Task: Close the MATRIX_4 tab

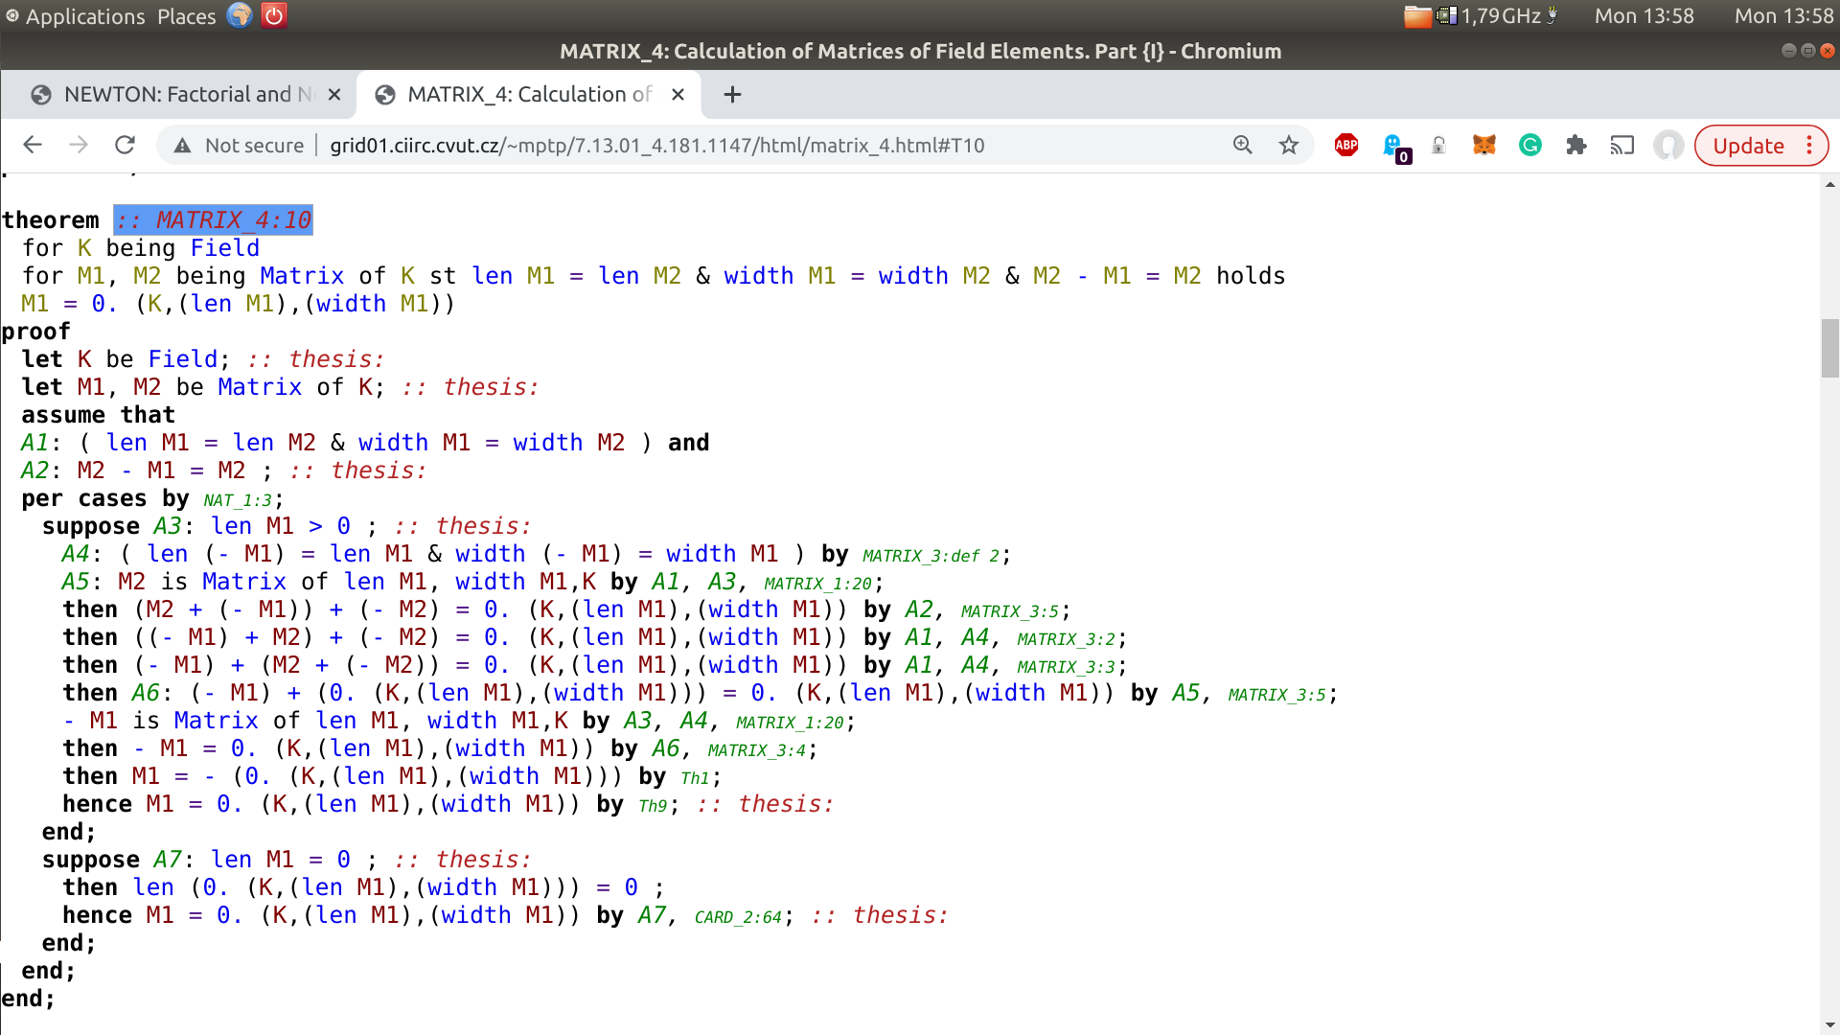Action: point(678,94)
